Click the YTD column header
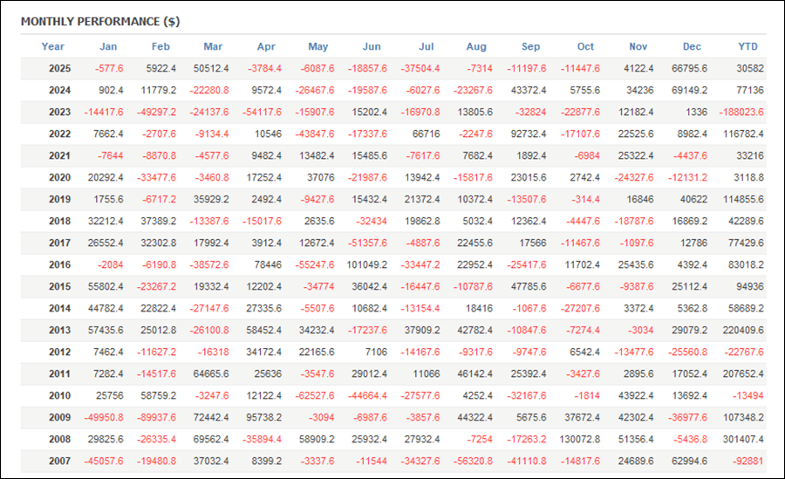The image size is (785, 479). (x=747, y=46)
